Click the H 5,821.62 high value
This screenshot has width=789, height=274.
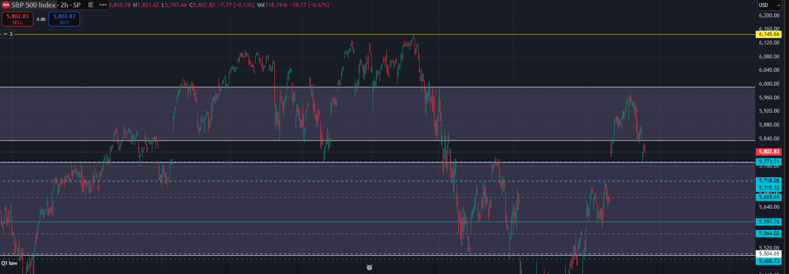coord(146,5)
